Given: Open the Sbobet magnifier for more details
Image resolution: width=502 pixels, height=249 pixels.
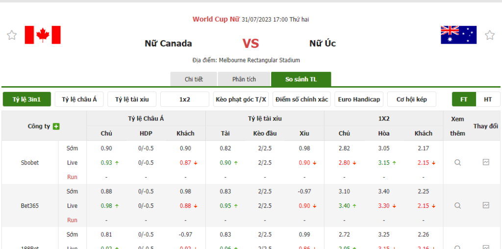Looking at the screenshot, I should point(457,162).
